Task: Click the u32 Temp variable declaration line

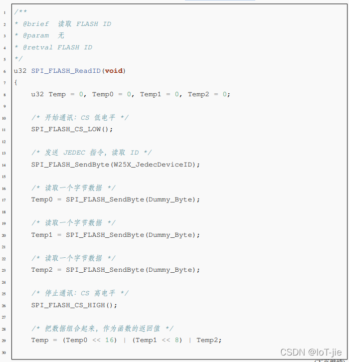Action: 131,94
